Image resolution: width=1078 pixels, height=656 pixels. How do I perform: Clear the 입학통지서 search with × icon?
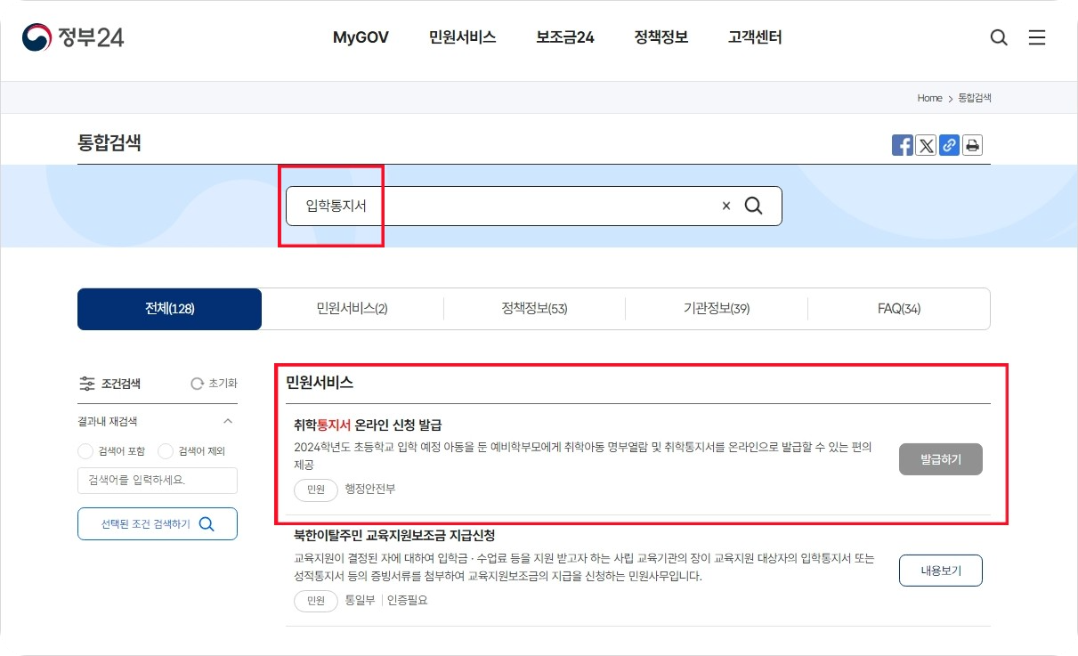point(725,206)
